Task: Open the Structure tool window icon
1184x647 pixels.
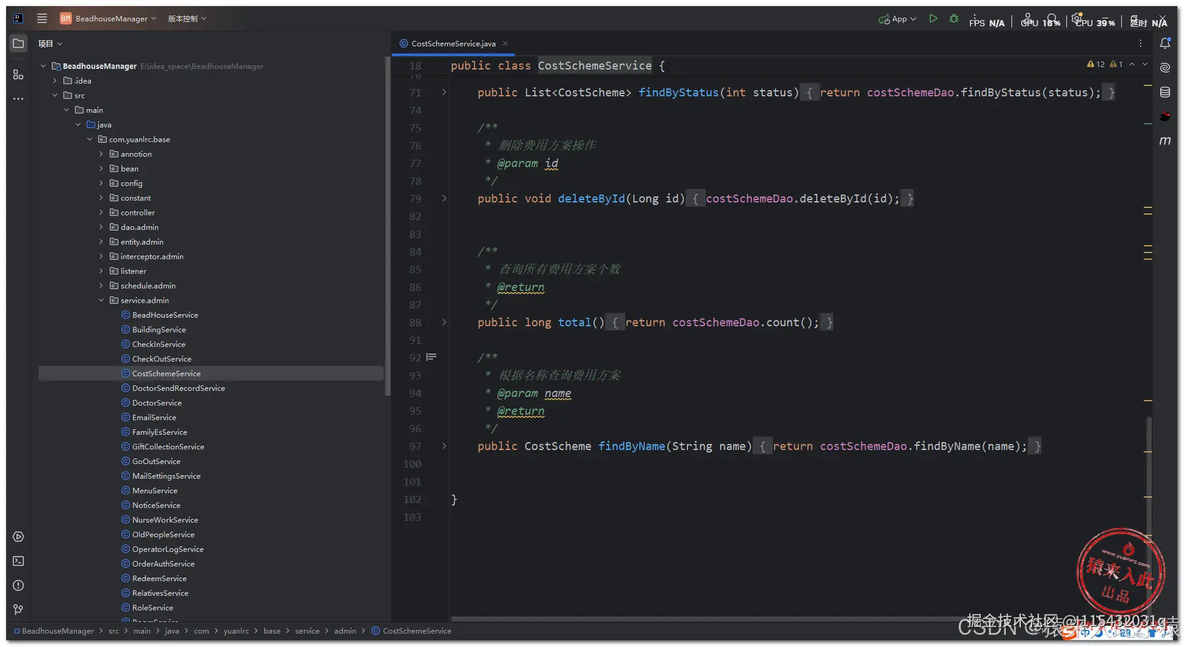Action: pyautogui.click(x=18, y=74)
